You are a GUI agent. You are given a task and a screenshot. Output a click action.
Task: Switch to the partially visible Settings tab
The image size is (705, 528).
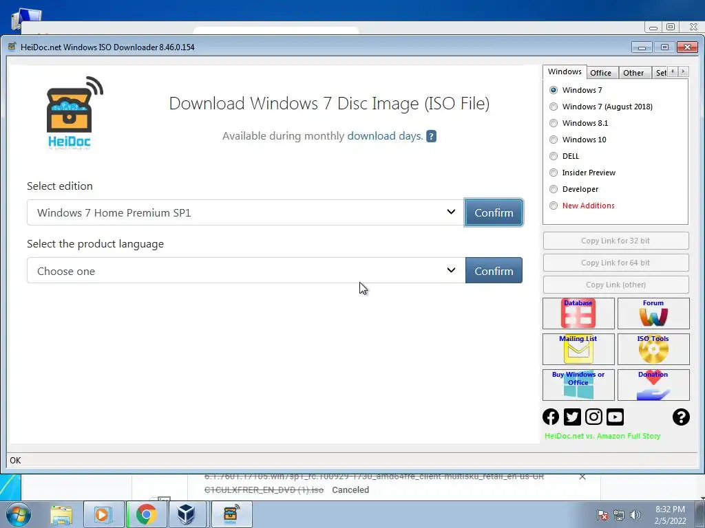[660, 73]
